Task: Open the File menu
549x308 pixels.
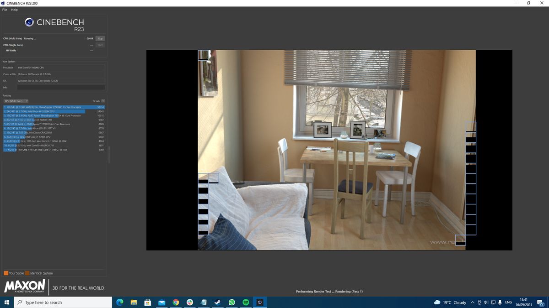Action: click(5, 10)
